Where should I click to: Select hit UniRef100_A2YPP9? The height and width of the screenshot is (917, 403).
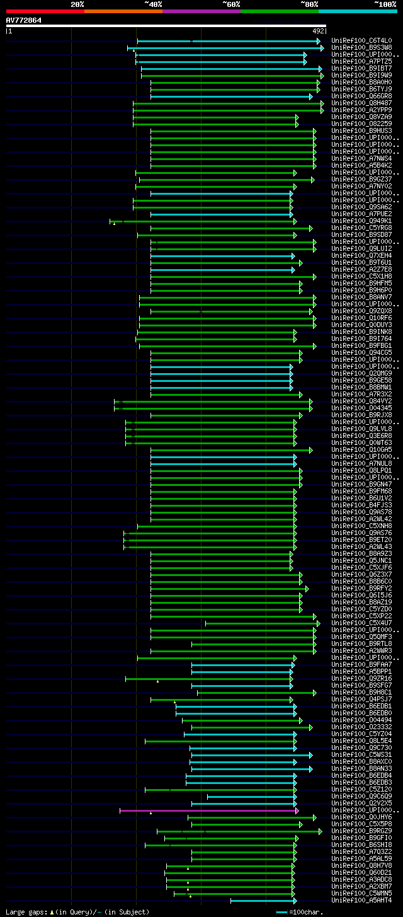click(x=362, y=110)
